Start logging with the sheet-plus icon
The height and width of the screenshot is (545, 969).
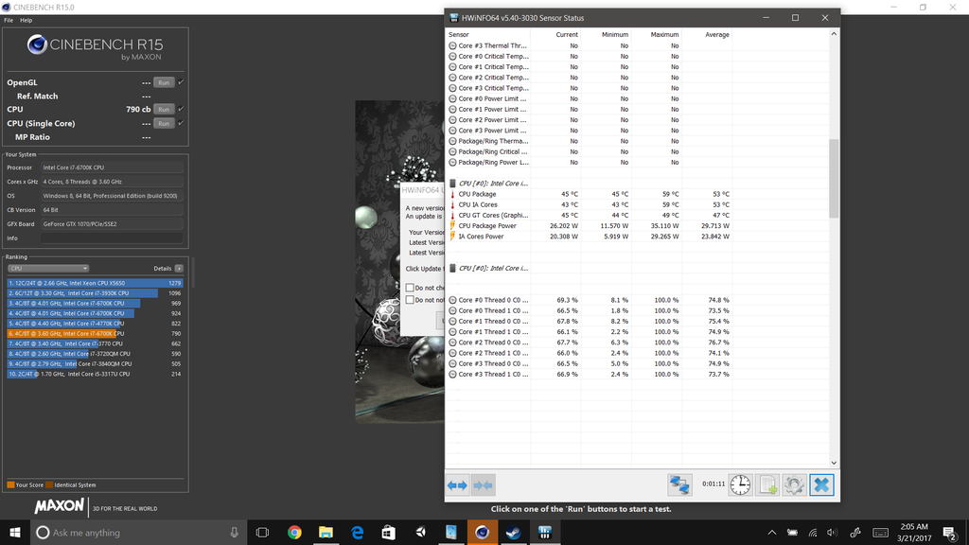point(766,485)
